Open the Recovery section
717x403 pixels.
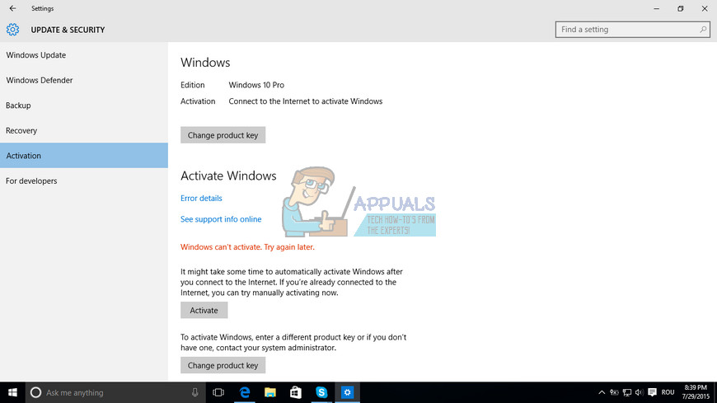coord(84,130)
